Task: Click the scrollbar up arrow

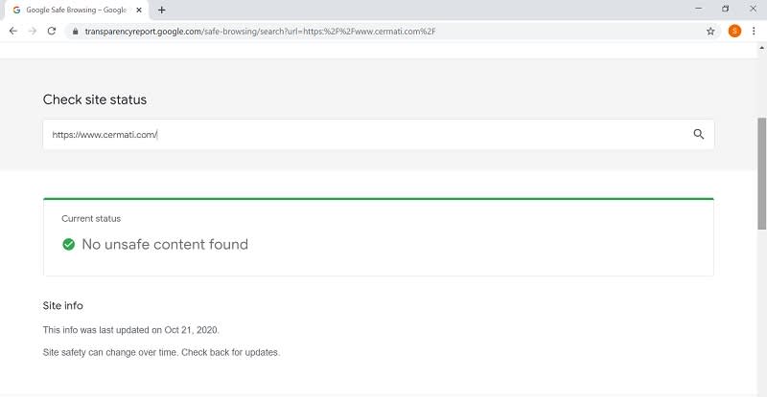Action: (x=761, y=48)
